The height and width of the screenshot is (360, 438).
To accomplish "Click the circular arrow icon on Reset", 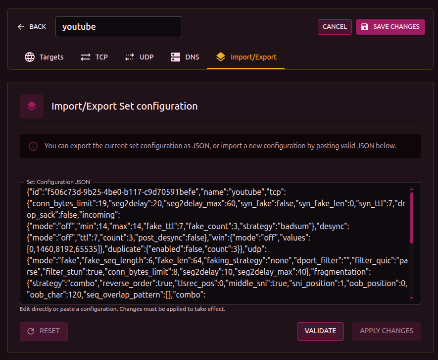I will tap(31, 331).
